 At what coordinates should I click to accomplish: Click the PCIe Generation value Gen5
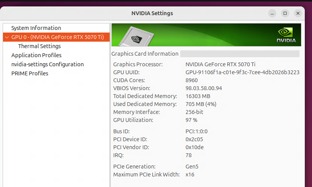click(192, 167)
